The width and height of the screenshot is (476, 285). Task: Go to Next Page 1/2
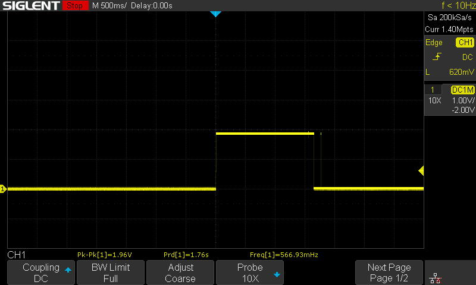[389, 273]
